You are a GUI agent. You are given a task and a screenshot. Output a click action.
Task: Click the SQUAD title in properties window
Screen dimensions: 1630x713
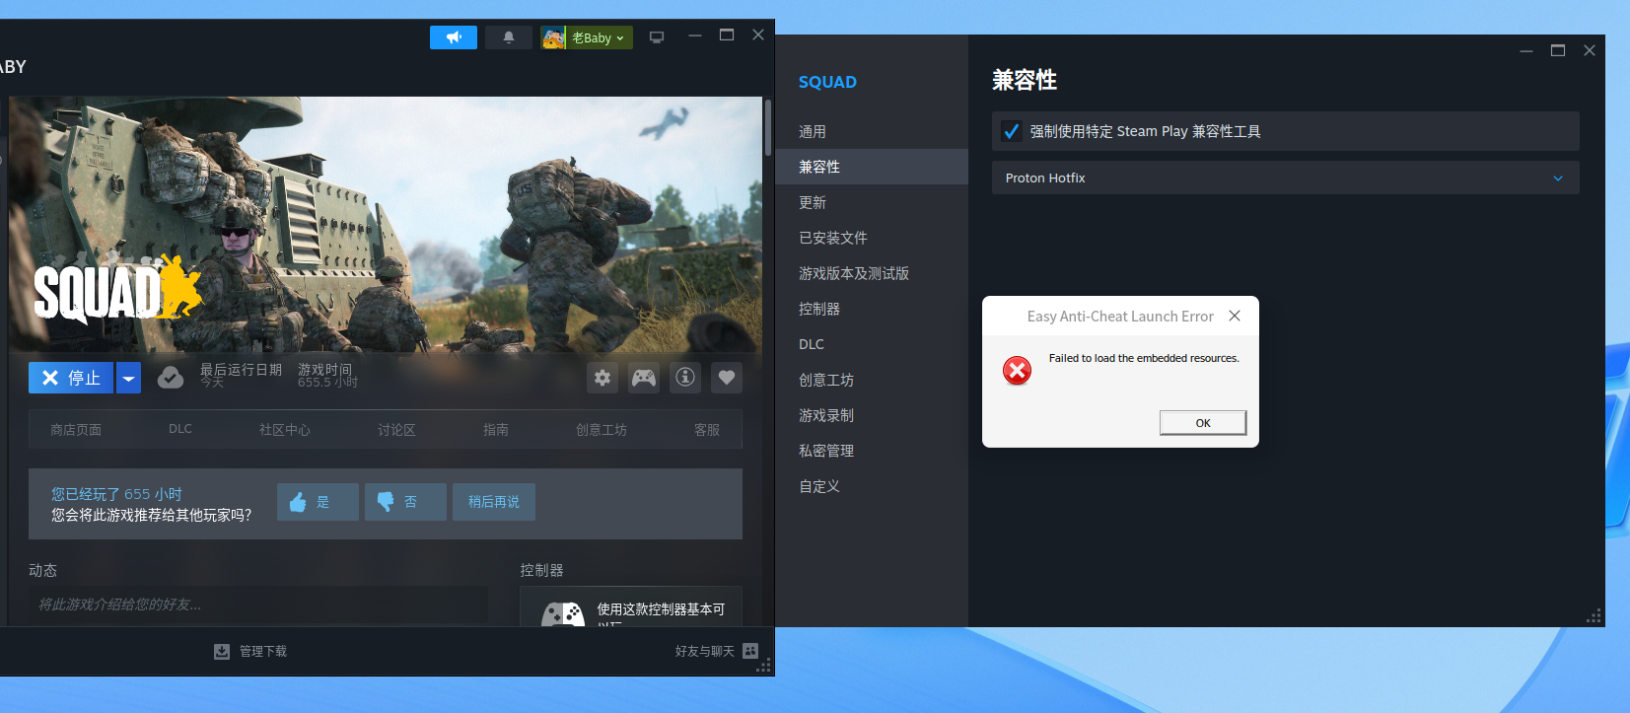pos(827,82)
